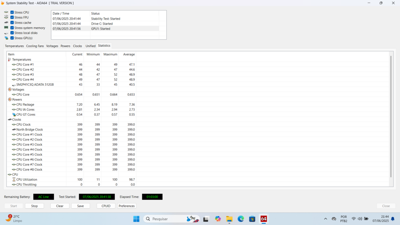The width and height of the screenshot is (400, 225).
Task: Open the Cooling Fans tab
Action: 35,46
